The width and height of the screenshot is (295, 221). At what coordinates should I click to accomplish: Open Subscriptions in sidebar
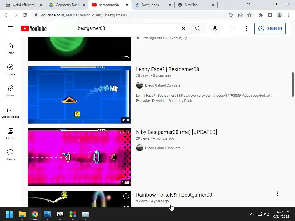click(10, 113)
